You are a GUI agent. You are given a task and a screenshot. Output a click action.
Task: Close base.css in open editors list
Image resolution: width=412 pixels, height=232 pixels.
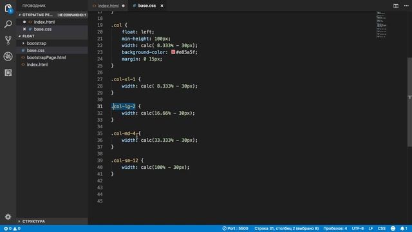coord(24,29)
